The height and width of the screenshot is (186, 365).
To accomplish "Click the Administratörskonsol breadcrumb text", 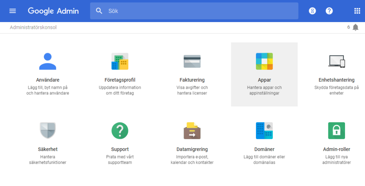I will [x=33, y=27].
